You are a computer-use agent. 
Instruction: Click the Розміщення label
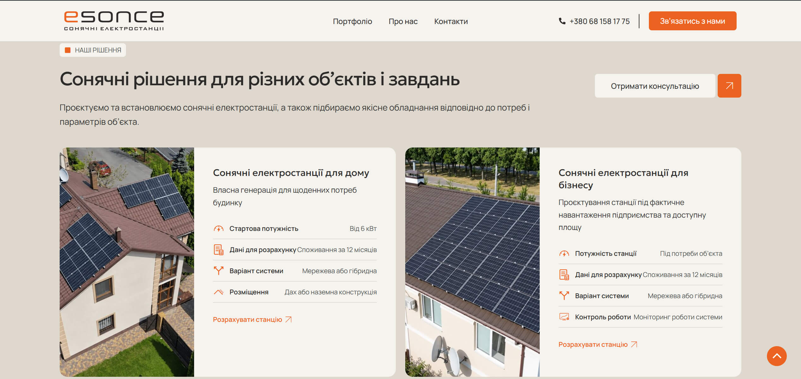249,292
